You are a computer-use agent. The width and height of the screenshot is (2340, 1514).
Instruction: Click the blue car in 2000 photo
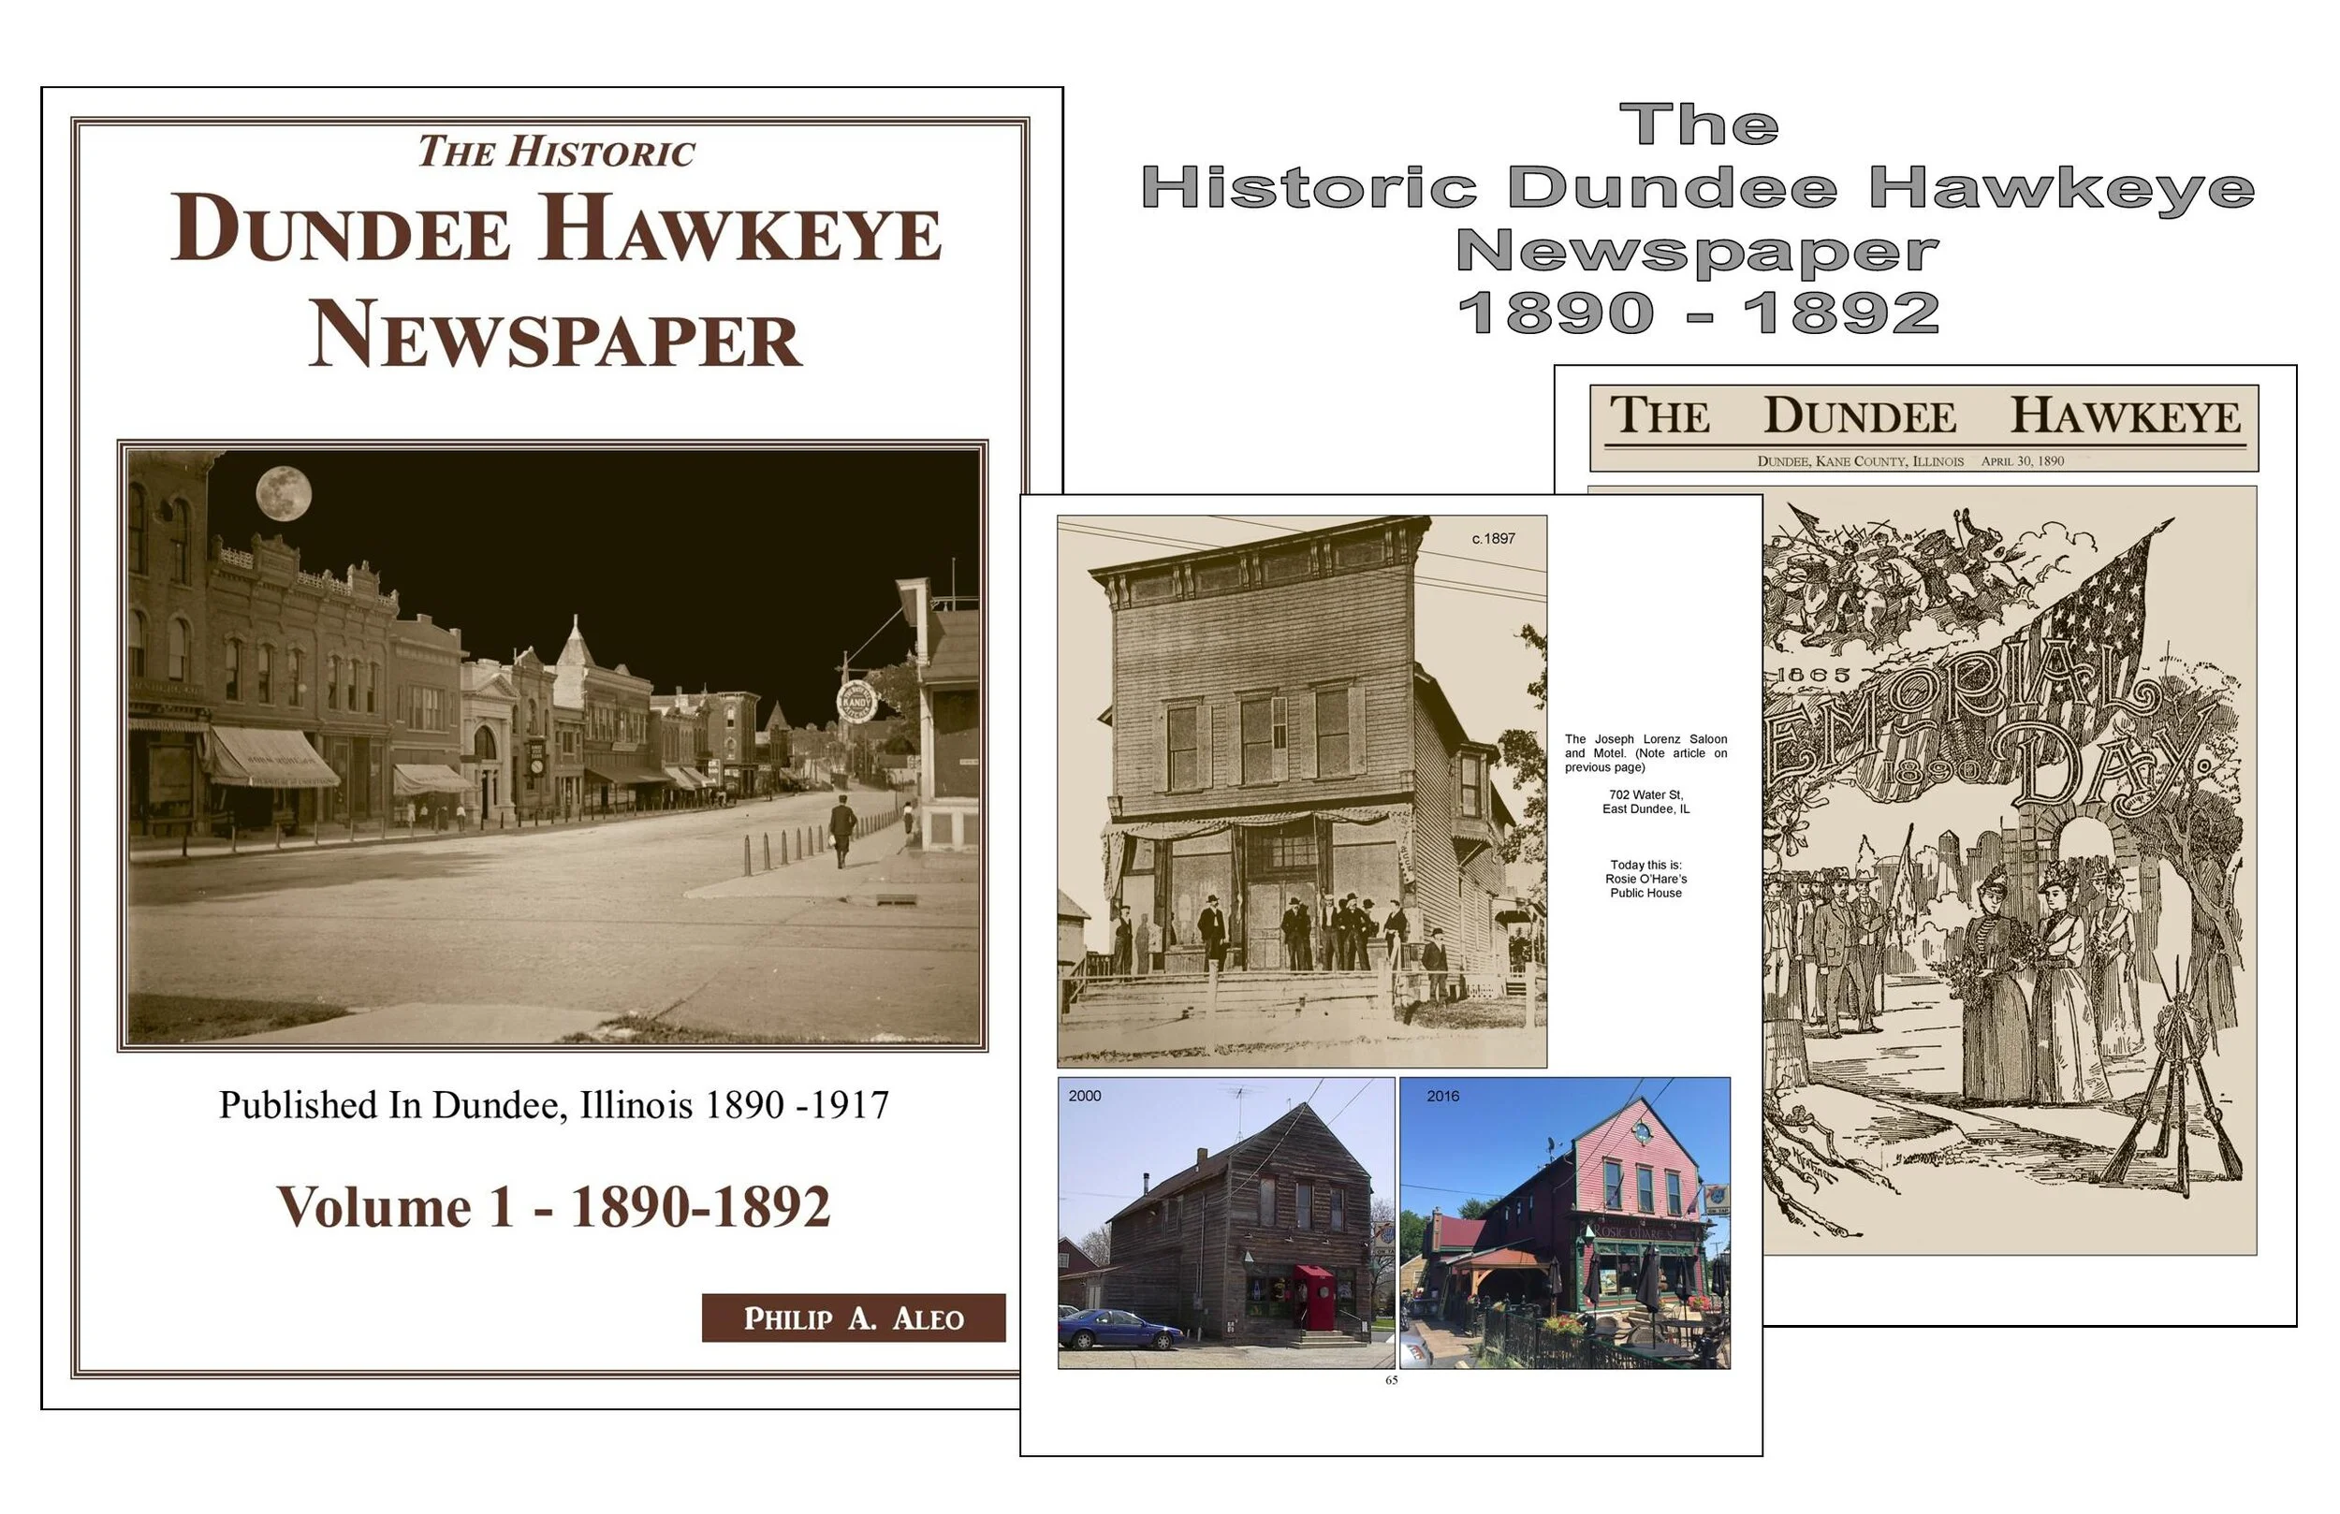point(1119,1332)
